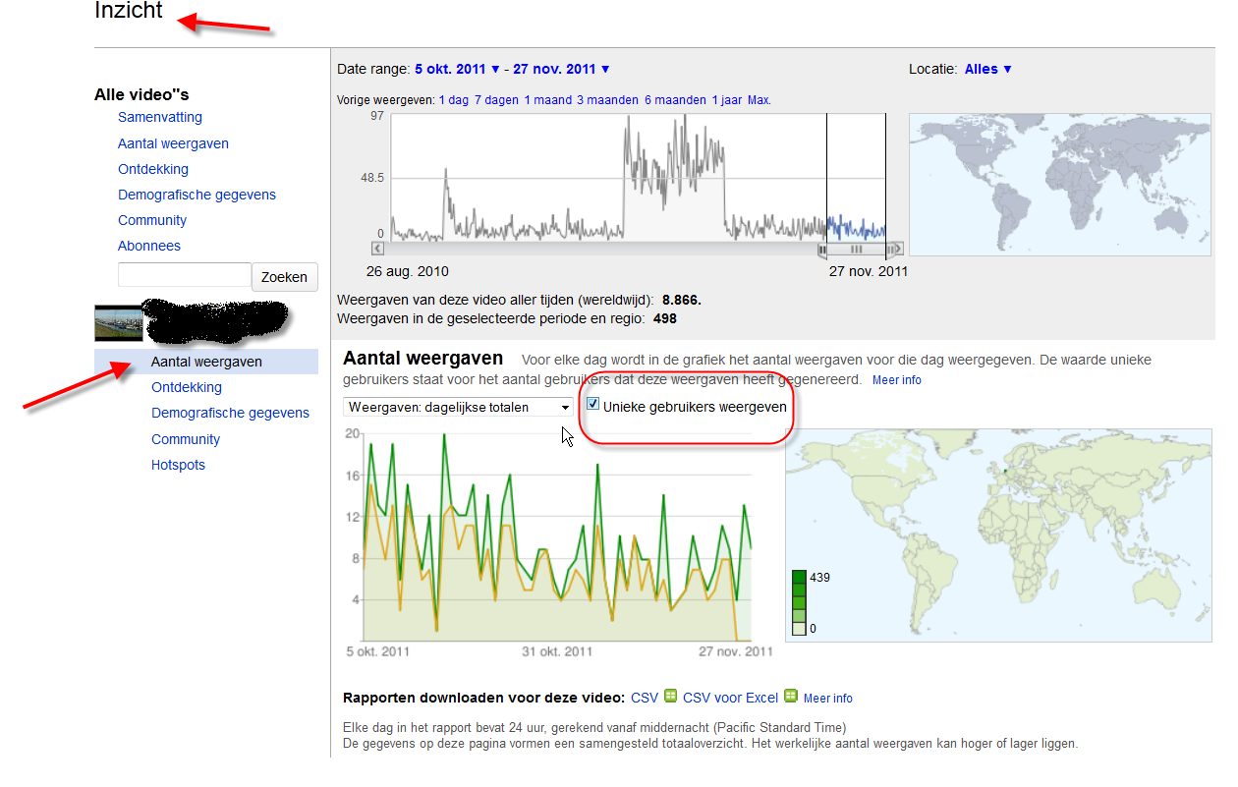Image resolution: width=1238 pixels, height=787 pixels.
Task: Open Demografische gegevens under Alle video's
Action: 197,195
